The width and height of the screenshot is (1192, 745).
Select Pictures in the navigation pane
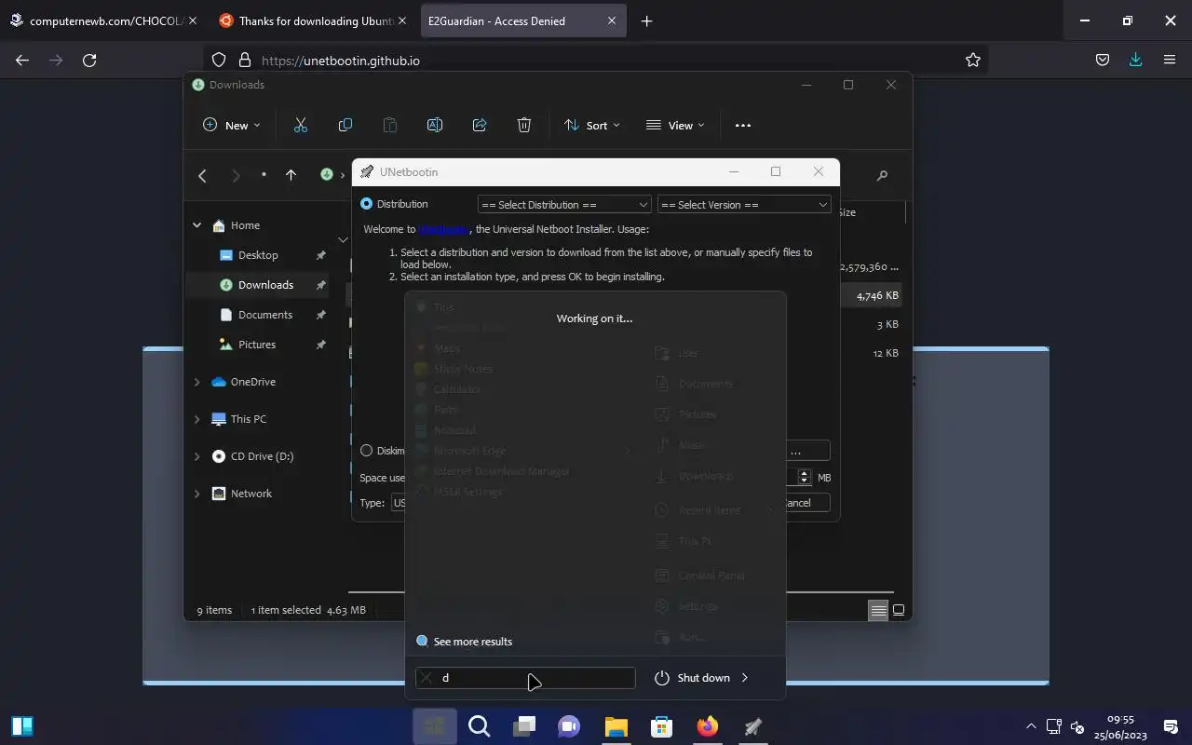click(257, 345)
